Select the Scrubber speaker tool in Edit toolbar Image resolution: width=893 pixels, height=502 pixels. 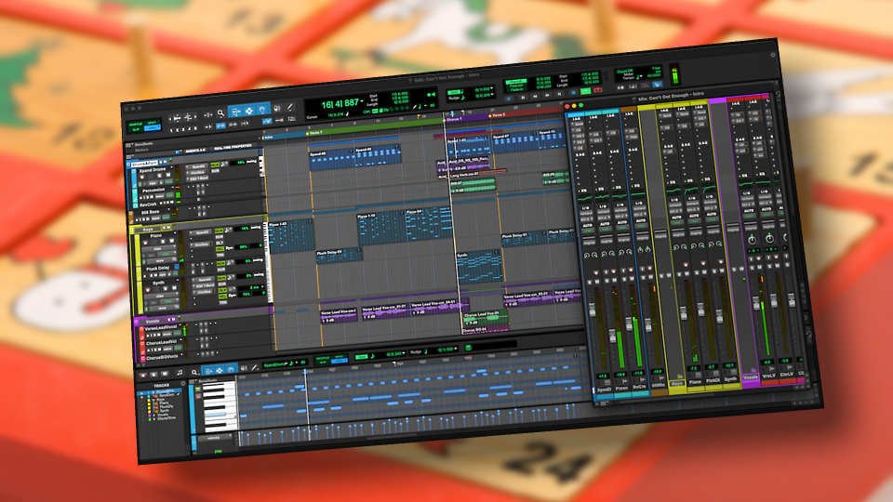click(277, 109)
